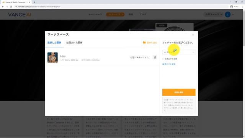Open a new browser tab
This screenshot has height=138, width=245.
pos(34,2)
